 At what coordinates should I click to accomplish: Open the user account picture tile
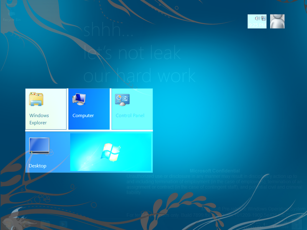click(277, 21)
